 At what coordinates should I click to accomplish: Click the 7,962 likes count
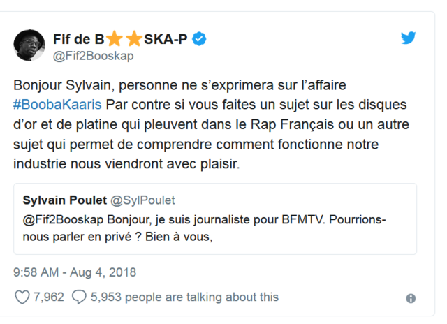tap(48, 297)
